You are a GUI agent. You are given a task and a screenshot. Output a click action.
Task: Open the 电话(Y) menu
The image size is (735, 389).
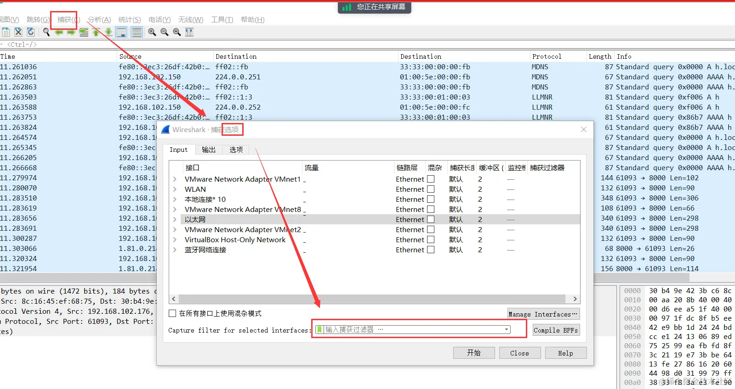pos(160,20)
